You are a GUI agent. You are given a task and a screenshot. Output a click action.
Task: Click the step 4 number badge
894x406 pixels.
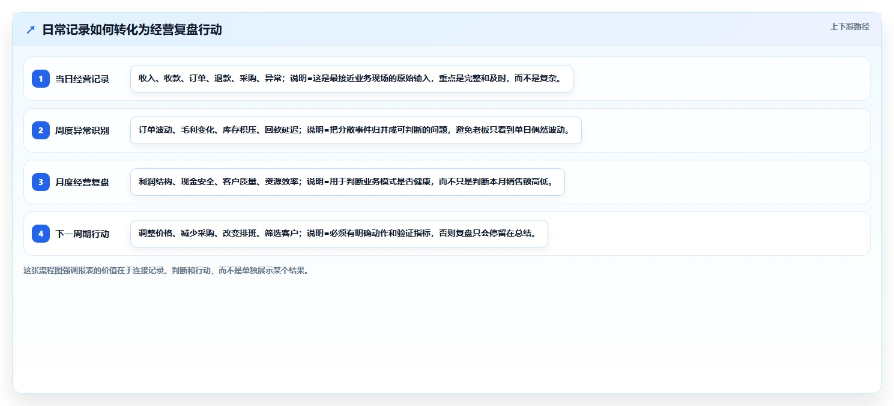point(41,234)
